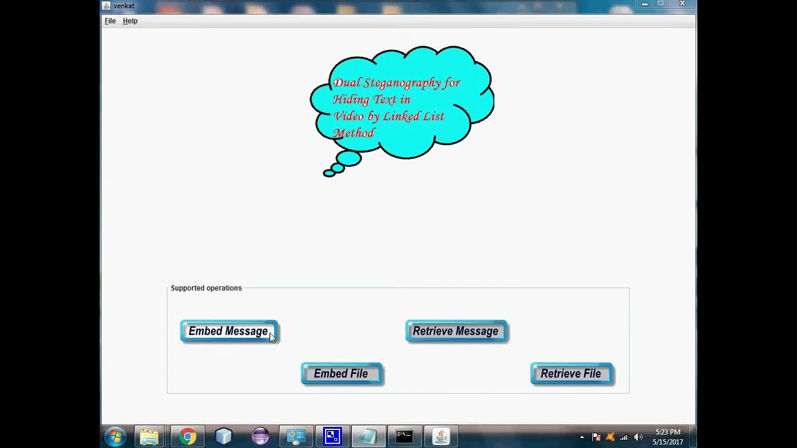Open the Windows Start menu orb
Image resolution: width=797 pixels, height=448 pixels.
point(115,437)
